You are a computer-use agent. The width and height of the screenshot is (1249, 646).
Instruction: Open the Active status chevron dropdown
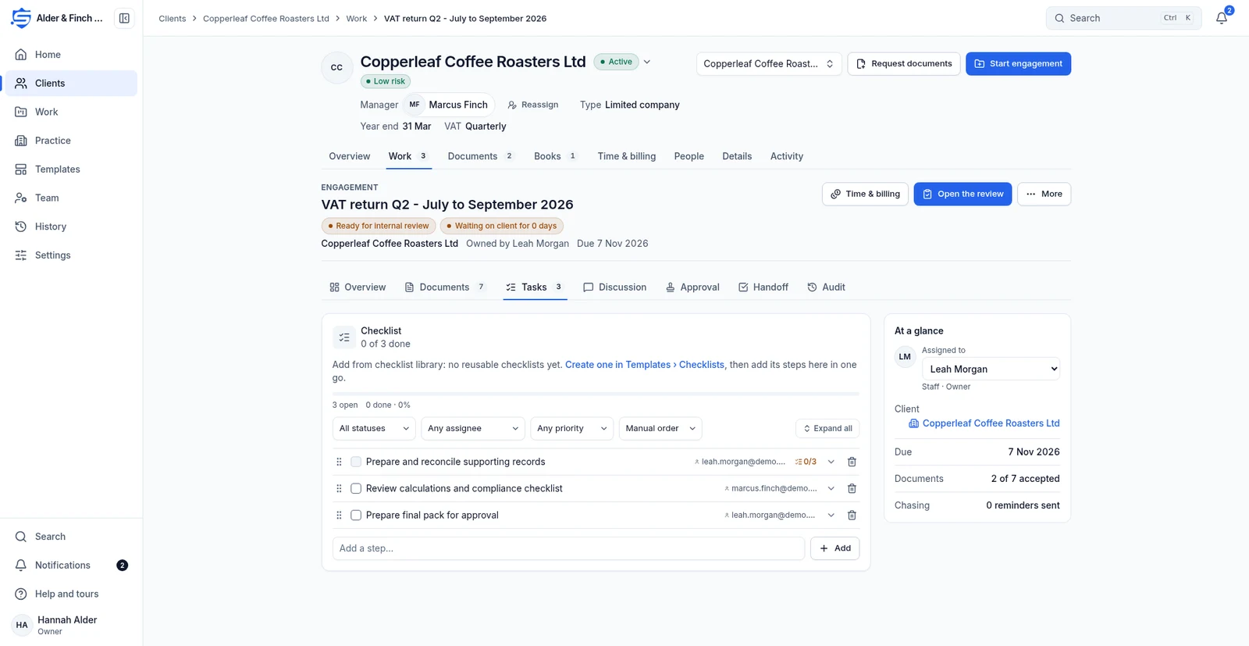pos(647,62)
